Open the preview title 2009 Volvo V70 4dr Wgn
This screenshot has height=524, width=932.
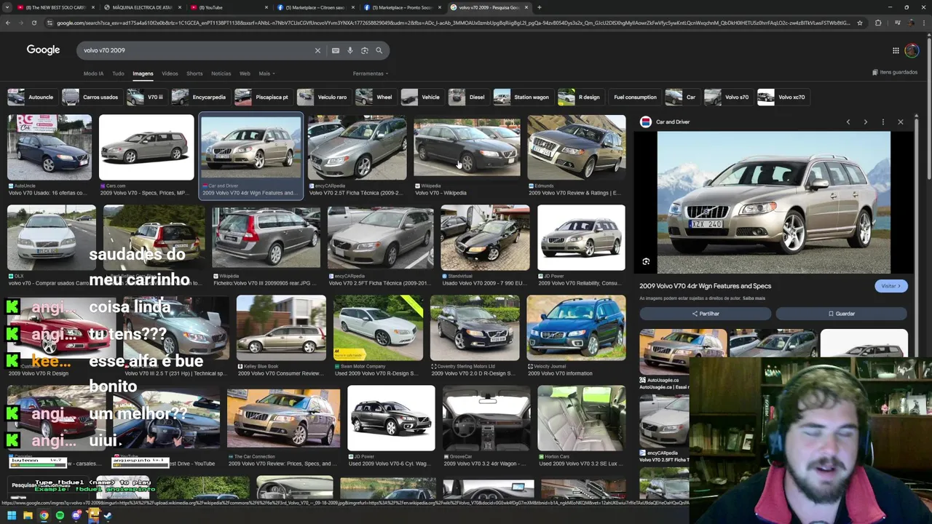(x=705, y=286)
